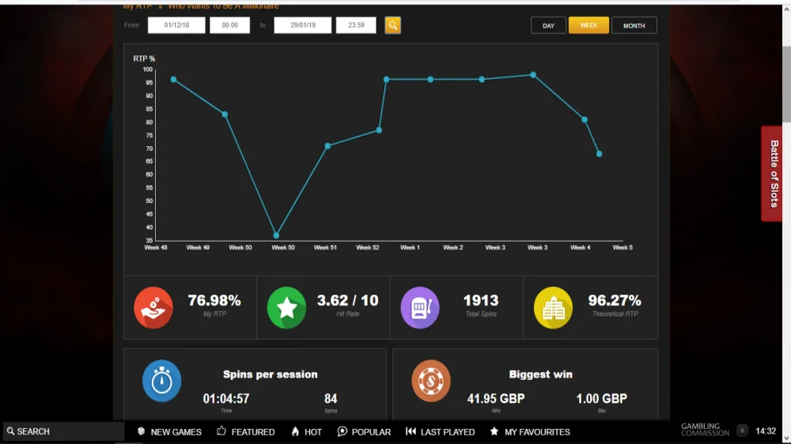Click the My RTP breadcrumb link
The width and height of the screenshot is (791, 444).
point(137,6)
